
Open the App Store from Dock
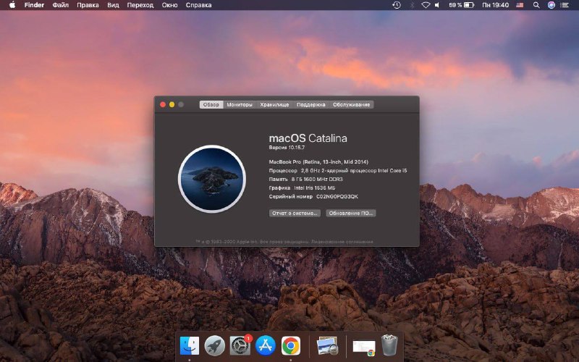click(265, 346)
